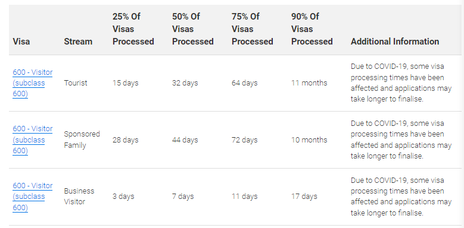Image resolution: width=464 pixels, height=228 pixels.
Task: Open the 600 - Visitor link in Business Visitor row
Action: click(x=32, y=197)
